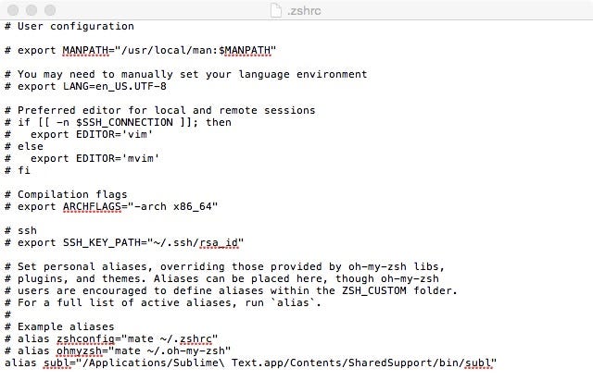Click the window close button
Image resolution: width=593 pixels, height=381 pixels.
click(x=13, y=10)
